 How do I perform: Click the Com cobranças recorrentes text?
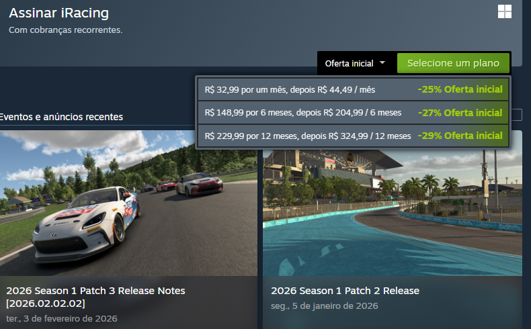66,30
